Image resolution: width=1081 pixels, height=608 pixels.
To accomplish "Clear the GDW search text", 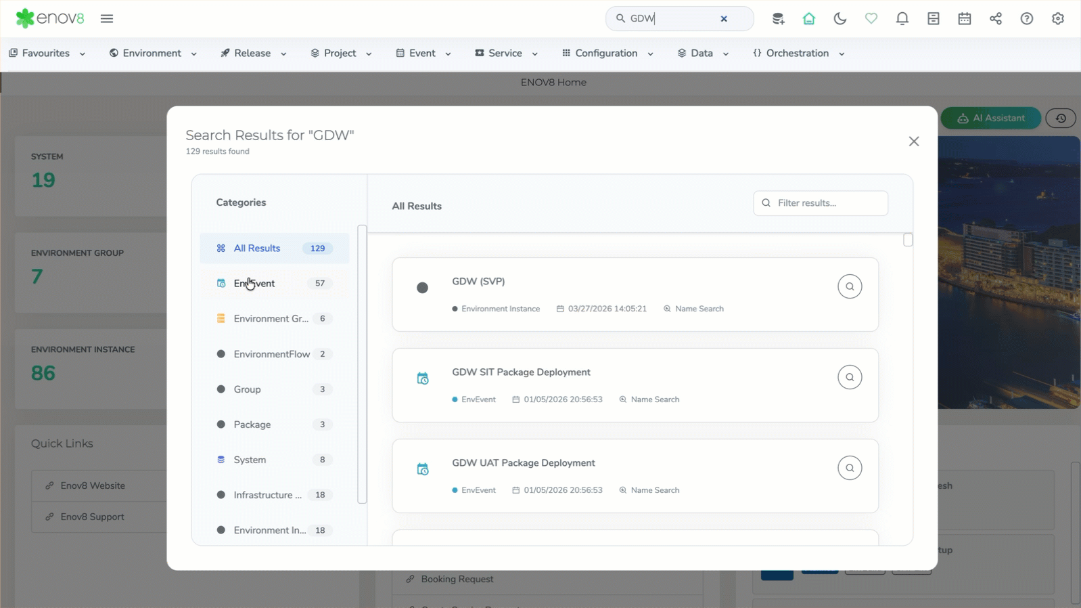I will pos(724,18).
